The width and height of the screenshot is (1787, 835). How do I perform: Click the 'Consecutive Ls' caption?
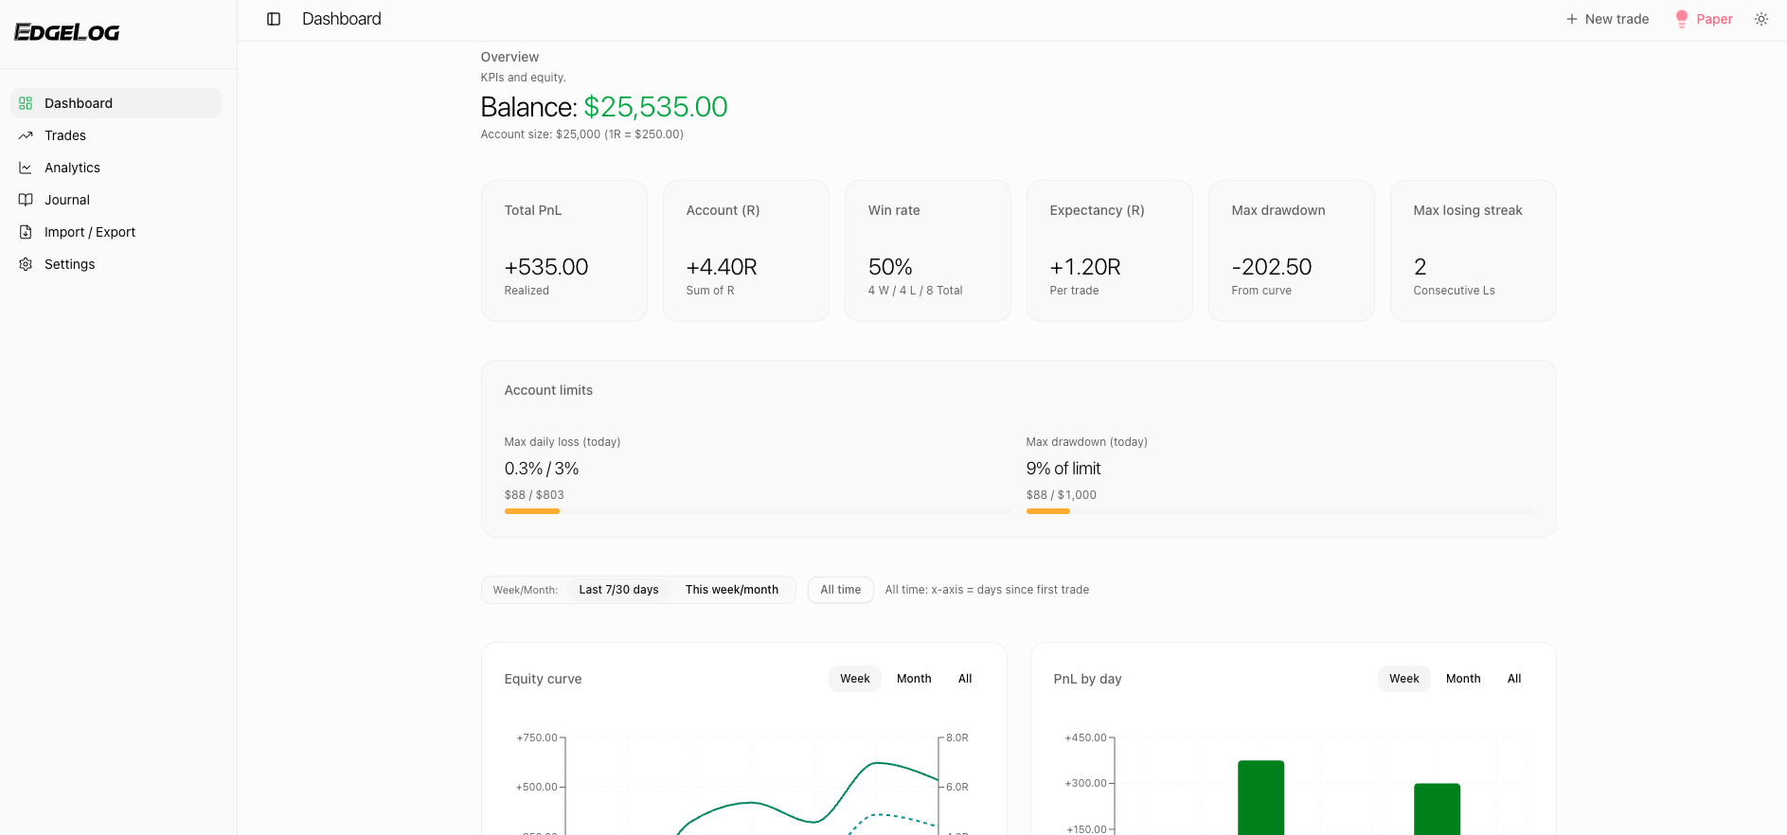(x=1454, y=291)
